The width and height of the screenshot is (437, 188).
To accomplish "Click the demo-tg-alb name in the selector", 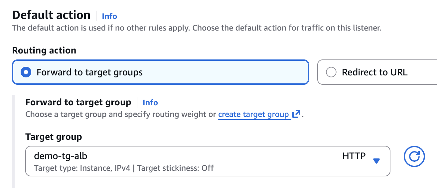I will tap(61, 156).
